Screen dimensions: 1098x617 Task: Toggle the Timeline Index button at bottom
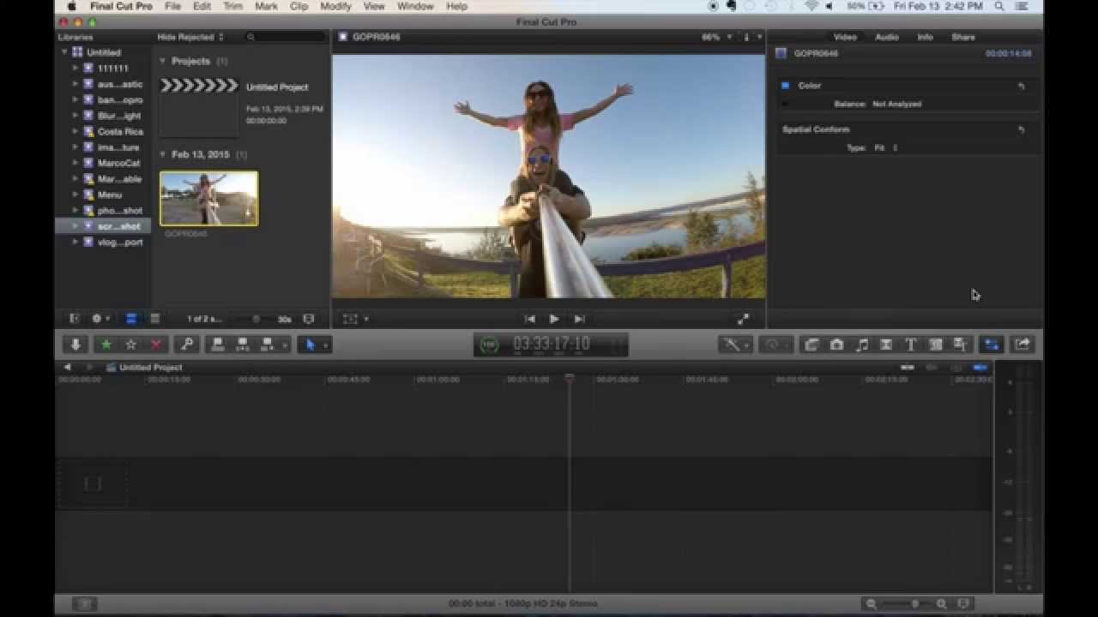[x=83, y=604]
